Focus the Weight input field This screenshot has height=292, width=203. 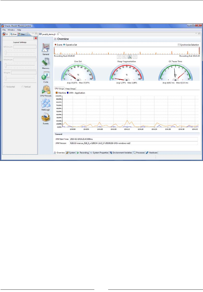[24, 72]
